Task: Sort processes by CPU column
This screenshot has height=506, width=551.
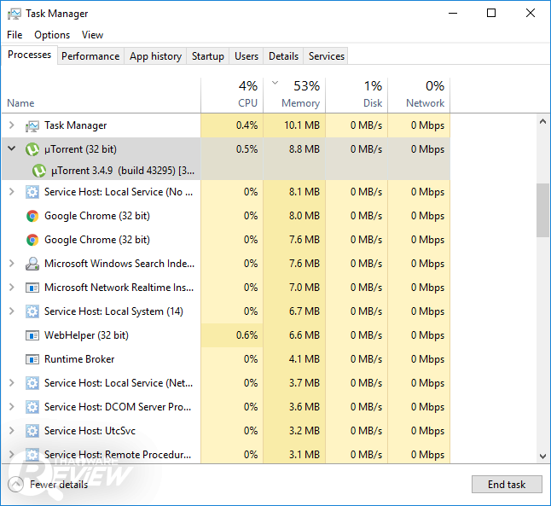Action: [232, 95]
